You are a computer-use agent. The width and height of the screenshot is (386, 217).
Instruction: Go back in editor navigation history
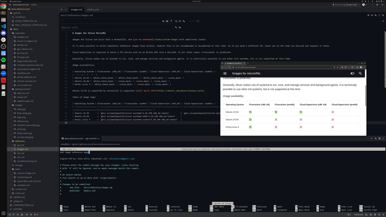[x=62, y=10]
